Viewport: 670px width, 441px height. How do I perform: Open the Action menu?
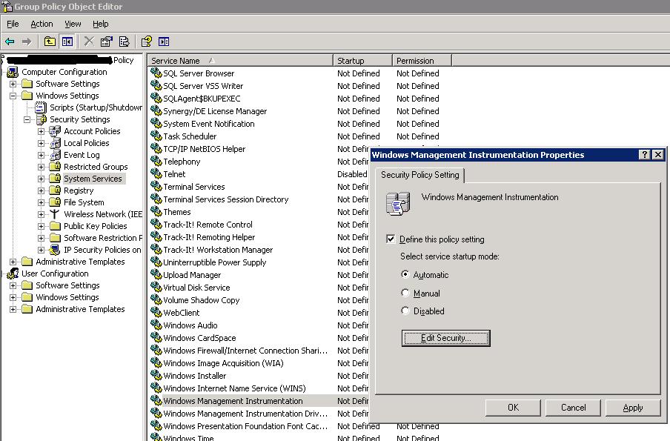pyautogui.click(x=42, y=23)
